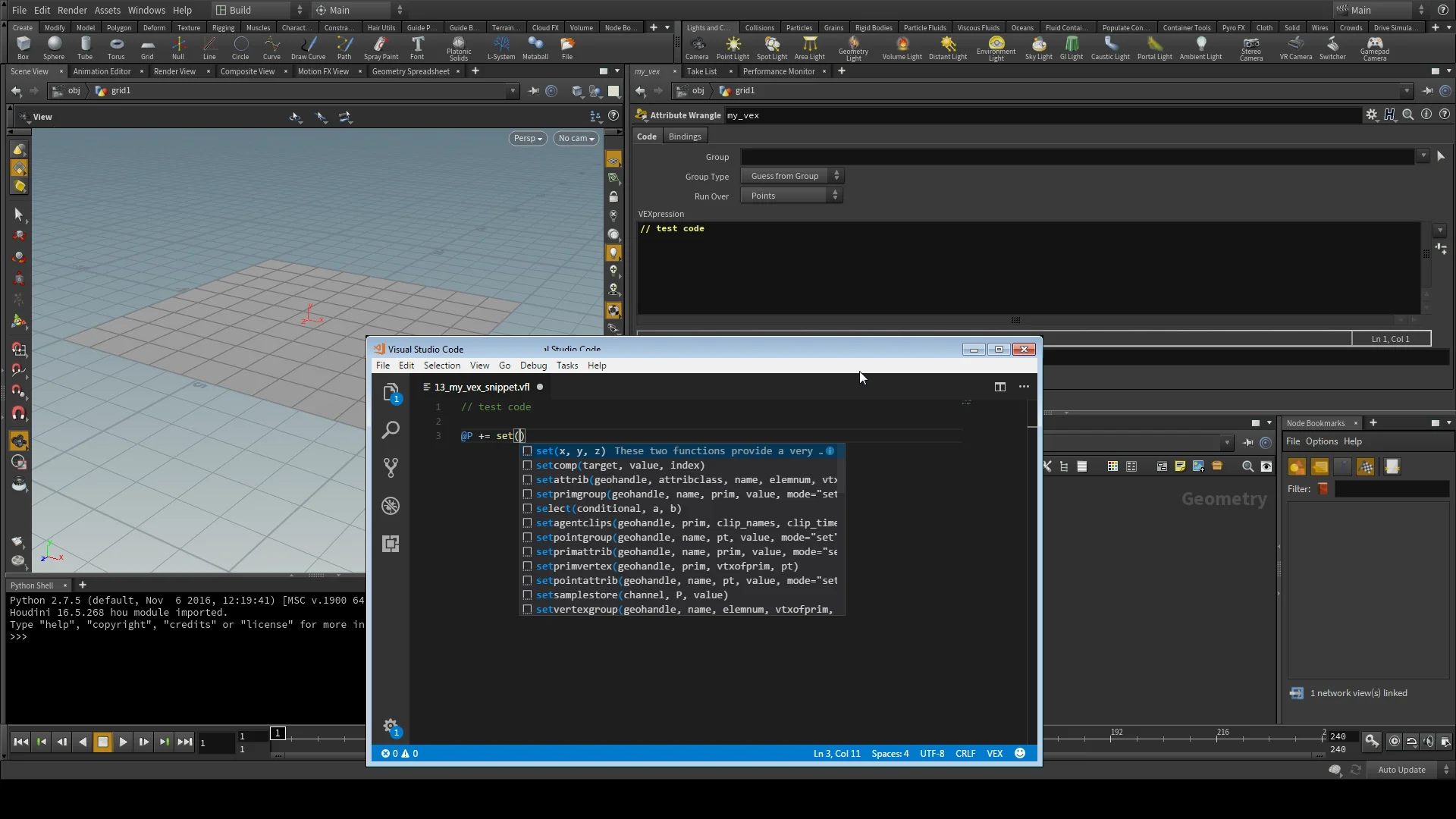This screenshot has height=819, width=1456.
Task: Create an Environment Light from the shelf
Action: pos(996,48)
